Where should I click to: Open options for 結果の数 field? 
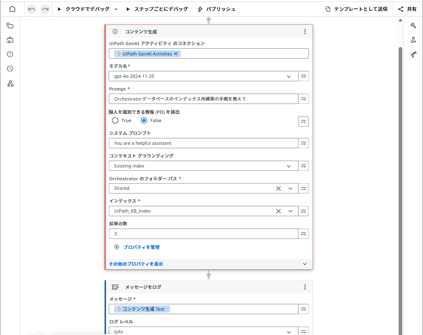click(x=304, y=234)
